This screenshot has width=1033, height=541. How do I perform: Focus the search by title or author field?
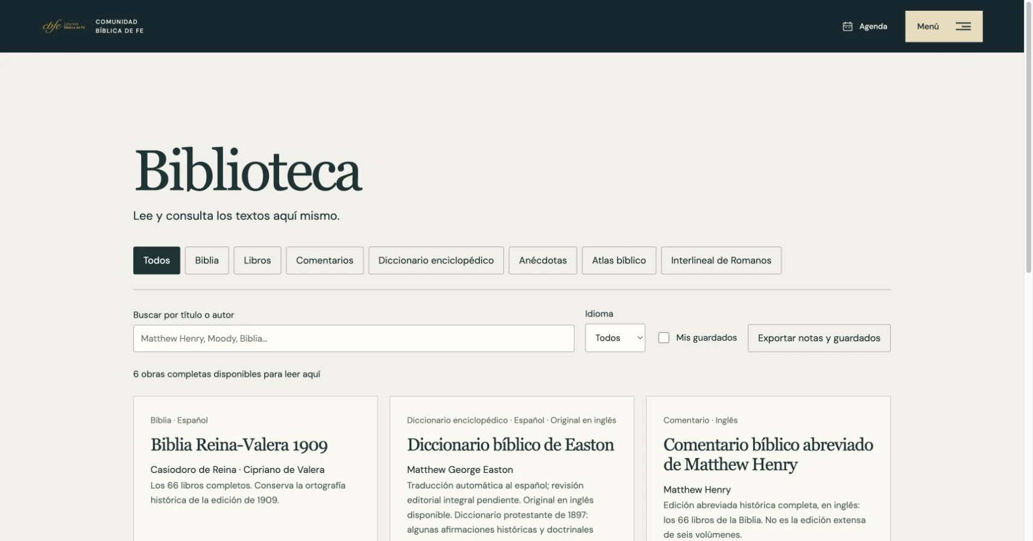pos(353,339)
